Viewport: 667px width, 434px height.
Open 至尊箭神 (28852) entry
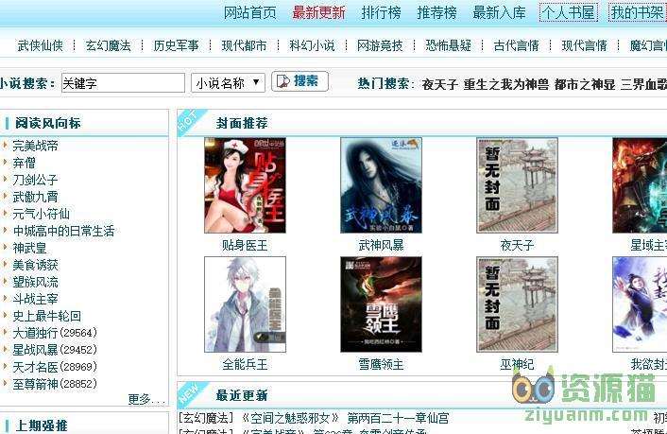tap(55, 384)
